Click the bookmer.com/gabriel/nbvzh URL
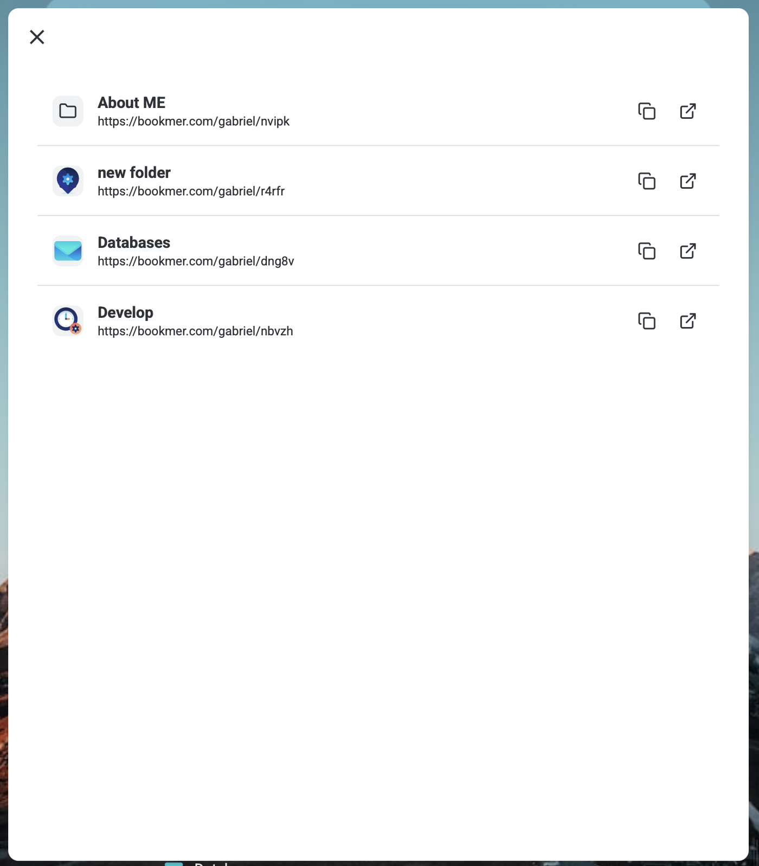 coord(195,331)
